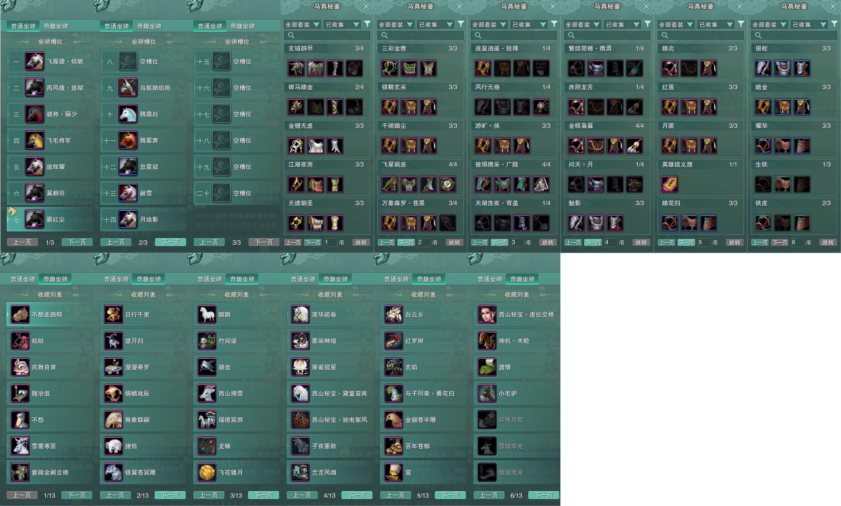This screenshot has width=841, height=506.
Task: Click the filter funnel on page 1 gear panel
Action: pos(367,24)
